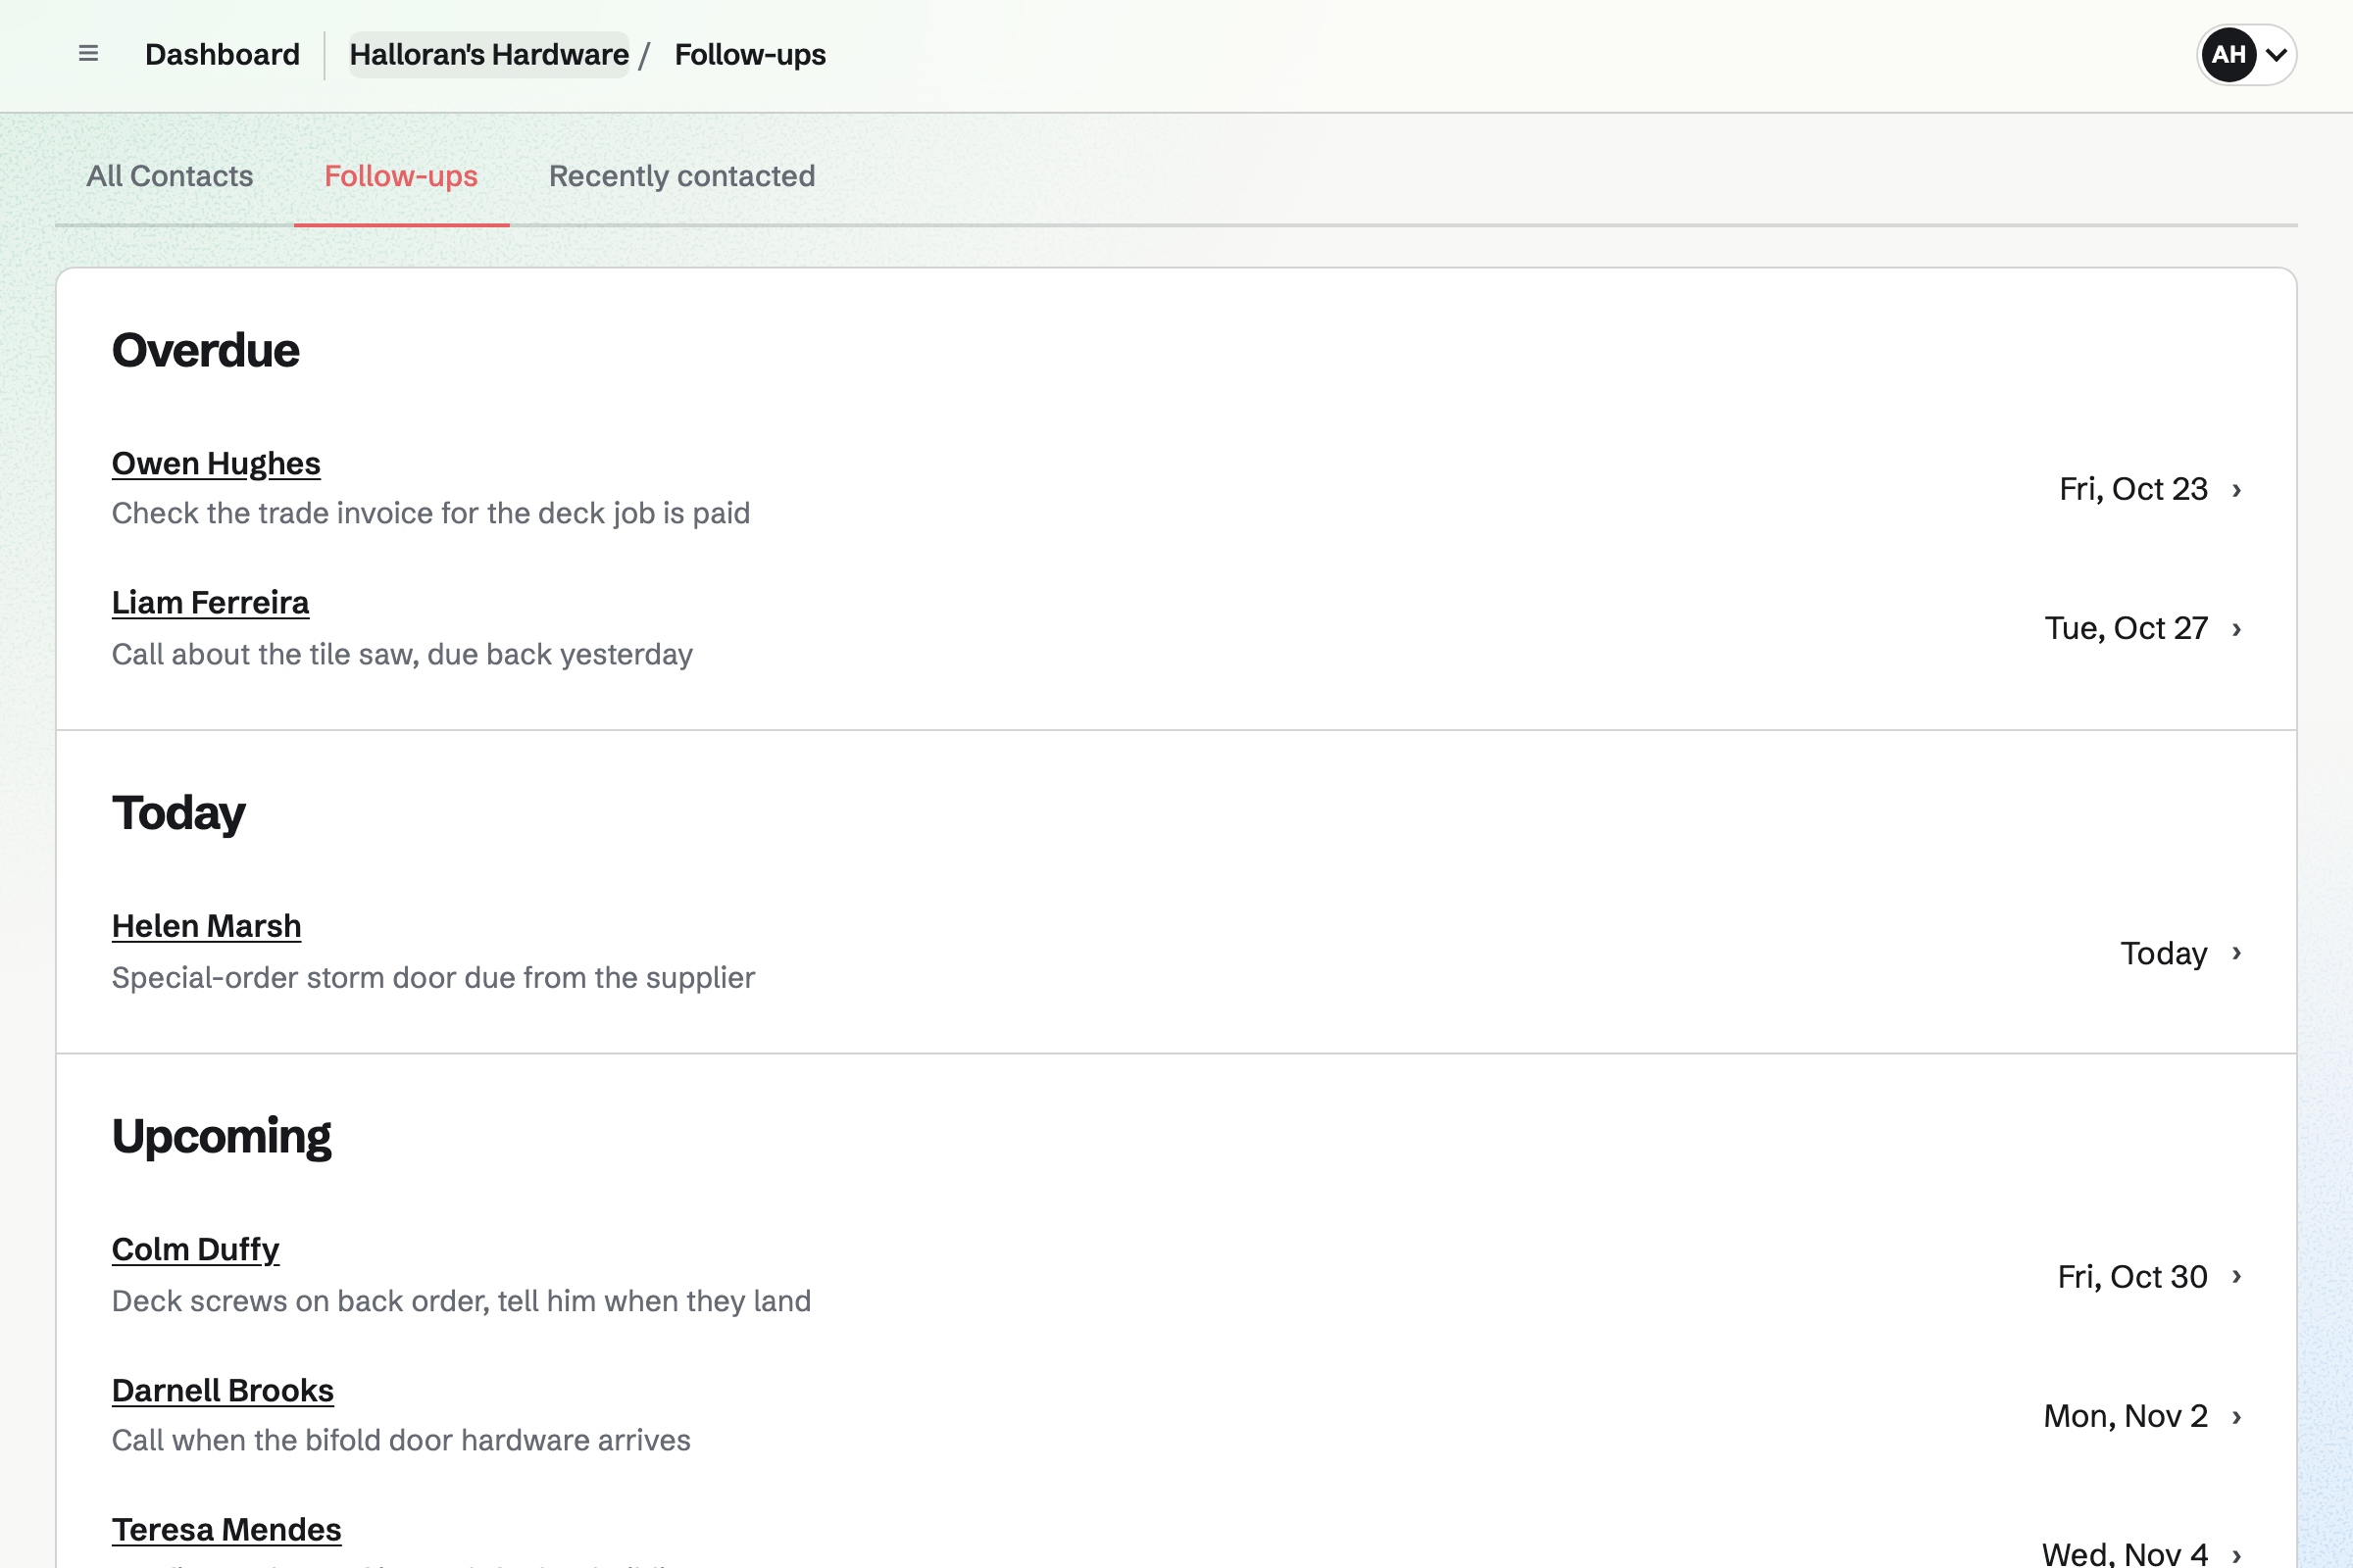
Task: Click the chevron in Helen Marsh's row
Action: click(2237, 953)
